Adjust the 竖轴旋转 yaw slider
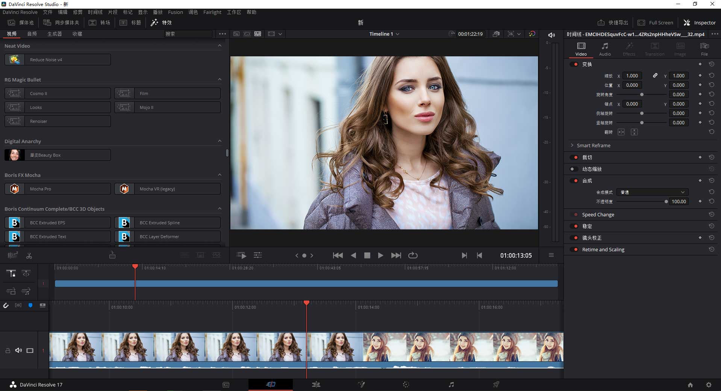Viewport: 721px width, 391px height. coord(642,122)
